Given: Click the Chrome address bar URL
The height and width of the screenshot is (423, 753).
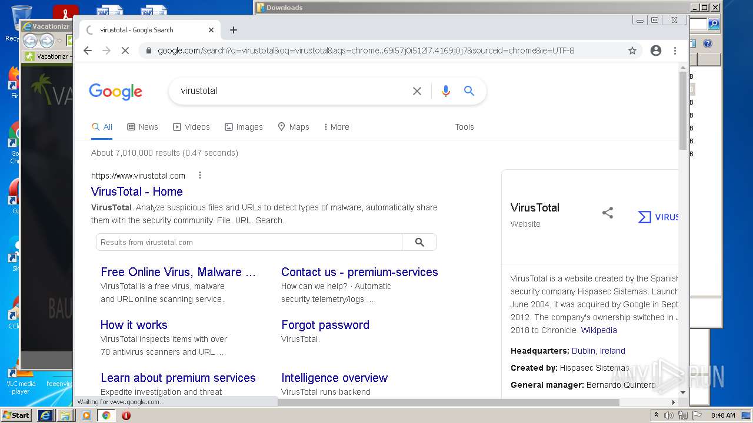Looking at the screenshot, I should click(x=366, y=51).
